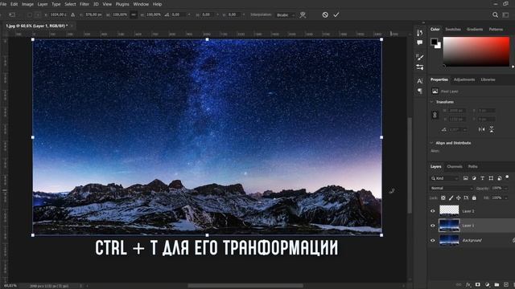Image resolution: width=515 pixels, height=289 pixels.
Task: Switch to the Channels tab
Action: pos(455,166)
